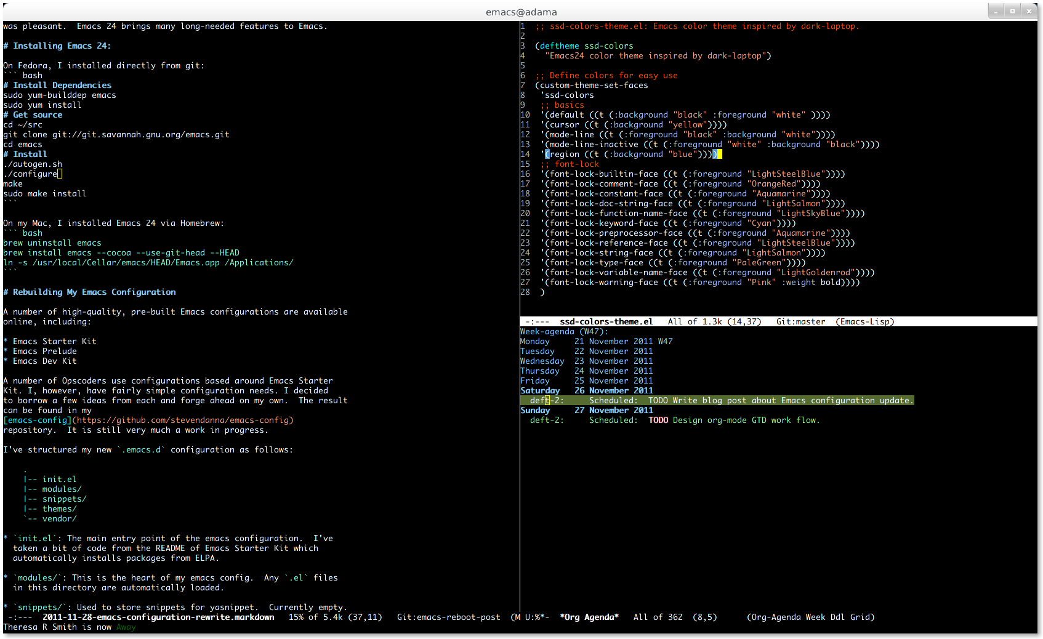Click the 'Week-agenda (W47):' header
The height and width of the screenshot is (639, 1043).
click(x=565, y=331)
